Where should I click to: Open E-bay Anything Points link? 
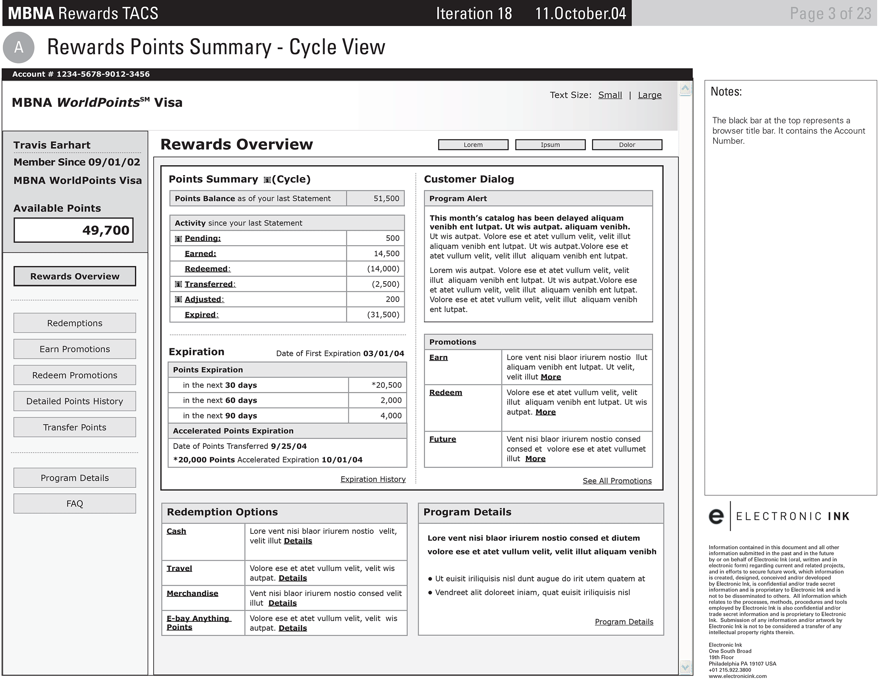point(198,623)
